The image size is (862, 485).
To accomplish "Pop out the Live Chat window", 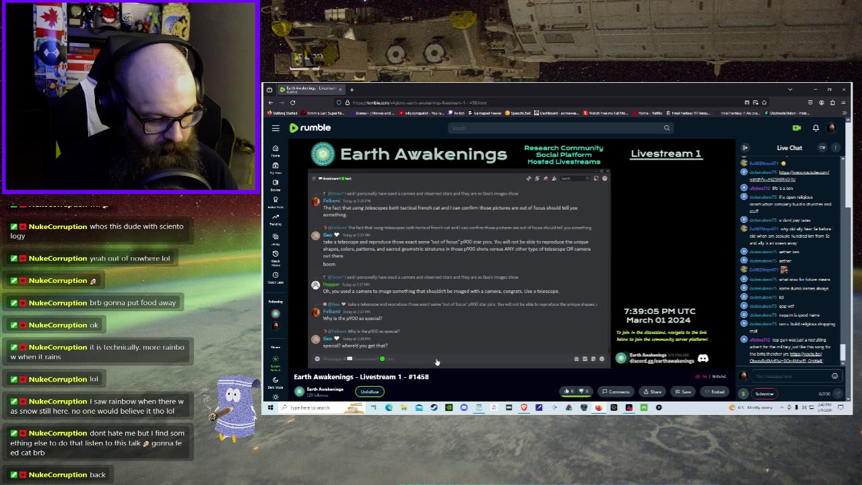I will [822, 148].
